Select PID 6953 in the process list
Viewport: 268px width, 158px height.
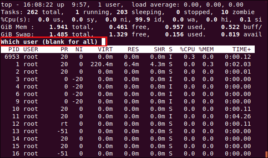[12, 57]
